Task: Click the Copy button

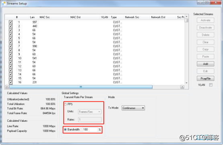Action: (x=206, y=49)
